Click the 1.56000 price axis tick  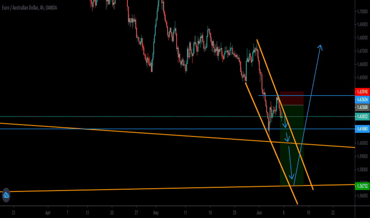362,196
